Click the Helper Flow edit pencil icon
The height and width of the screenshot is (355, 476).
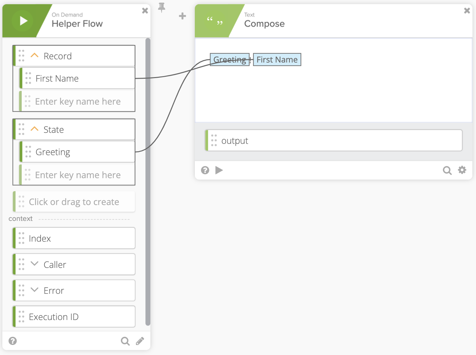click(x=140, y=341)
